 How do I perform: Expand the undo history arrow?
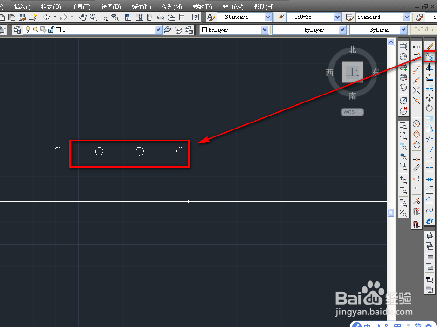coord(55,17)
